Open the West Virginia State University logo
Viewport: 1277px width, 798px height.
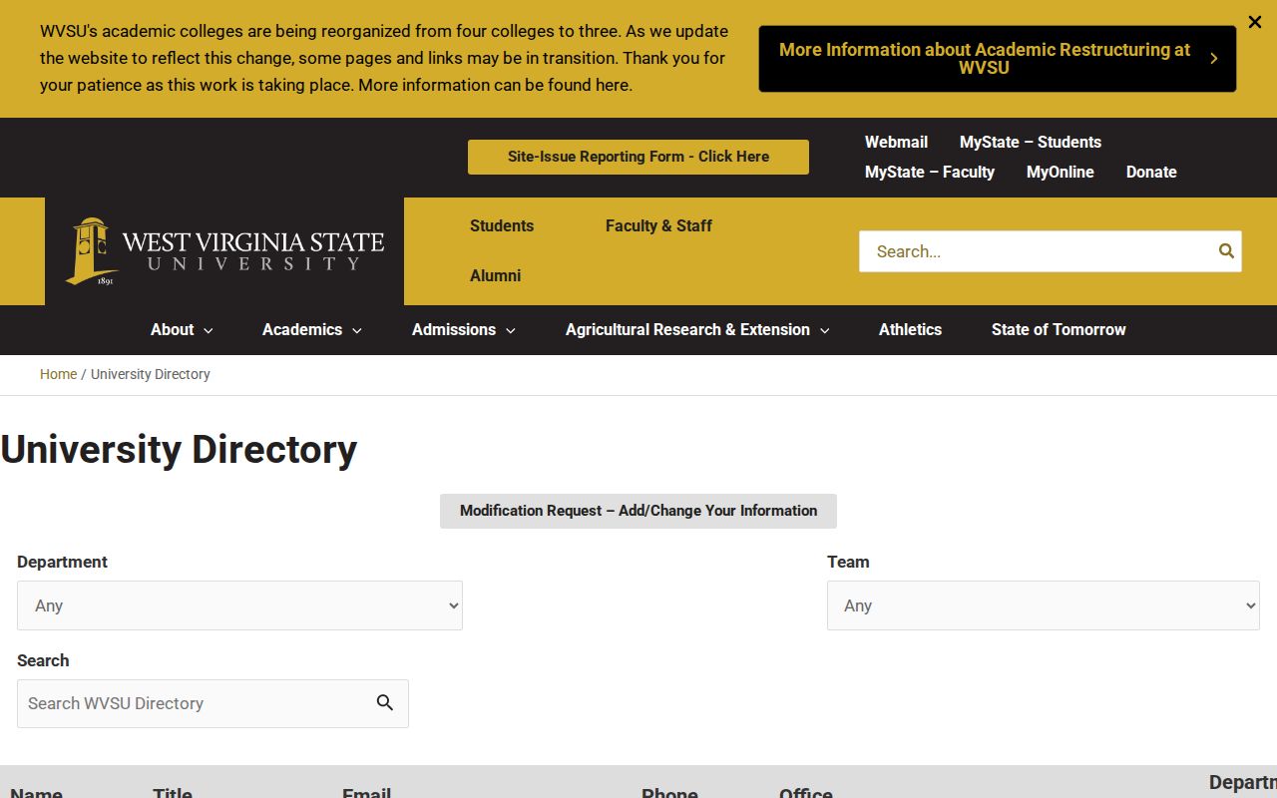[x=224, y=251]
